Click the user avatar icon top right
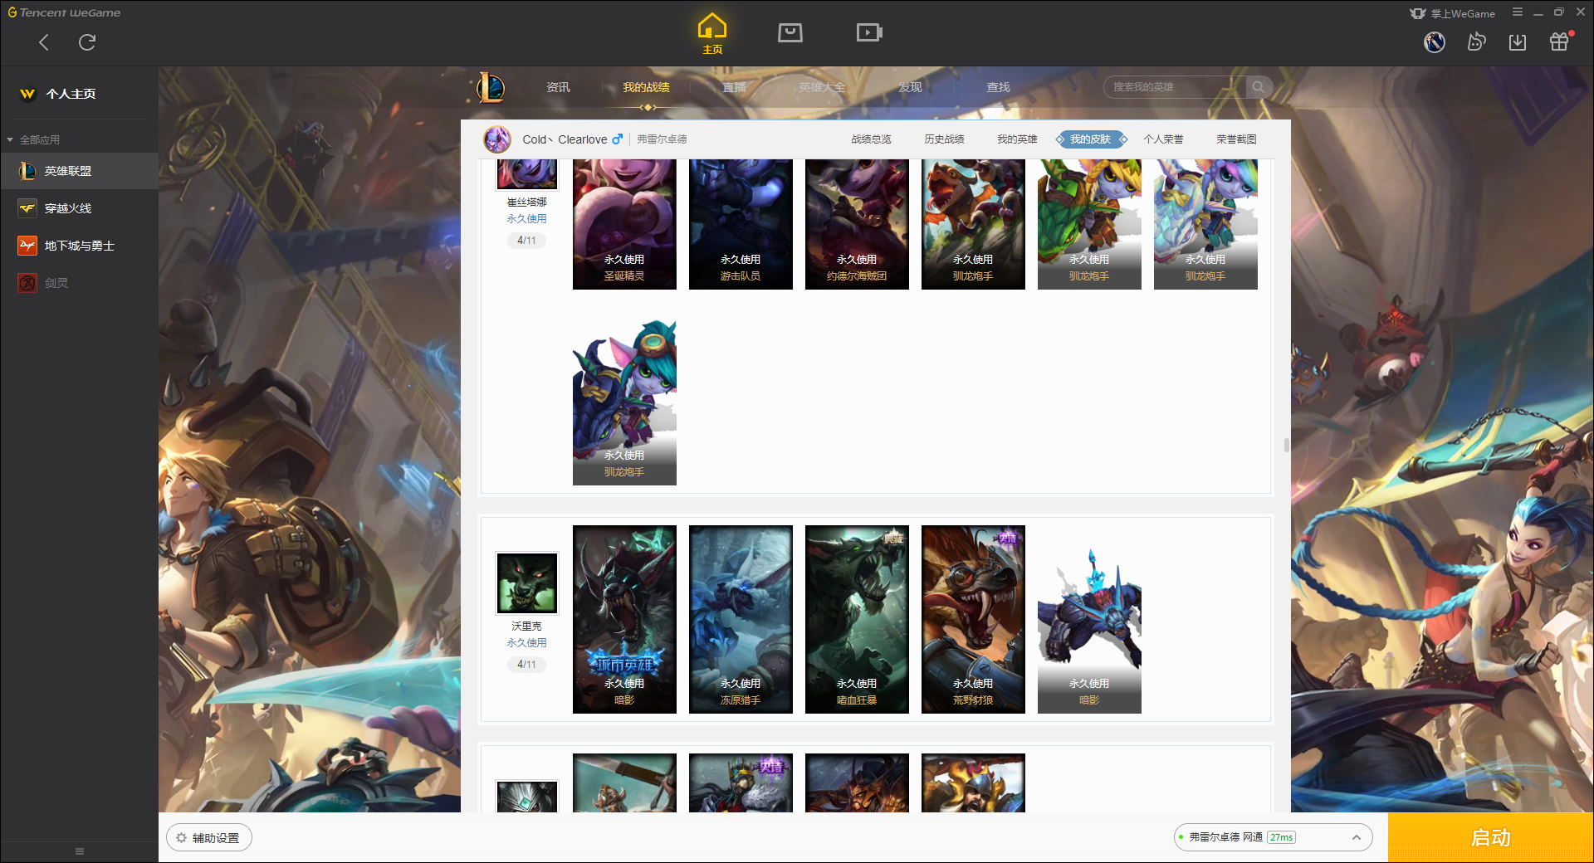This screenshot has height=863, width=1594. point(1435,41)
